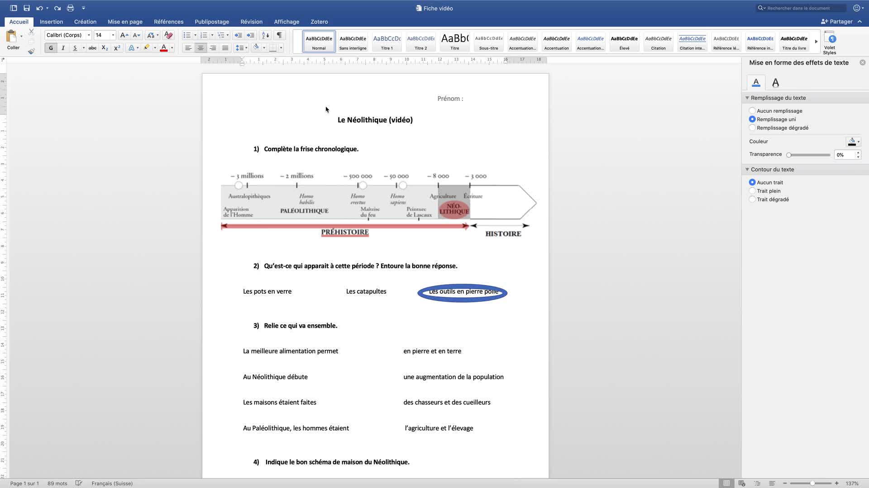Select the Aucun remplissage radio option
This screenshot has height=488, width=869.
[752, 111]
